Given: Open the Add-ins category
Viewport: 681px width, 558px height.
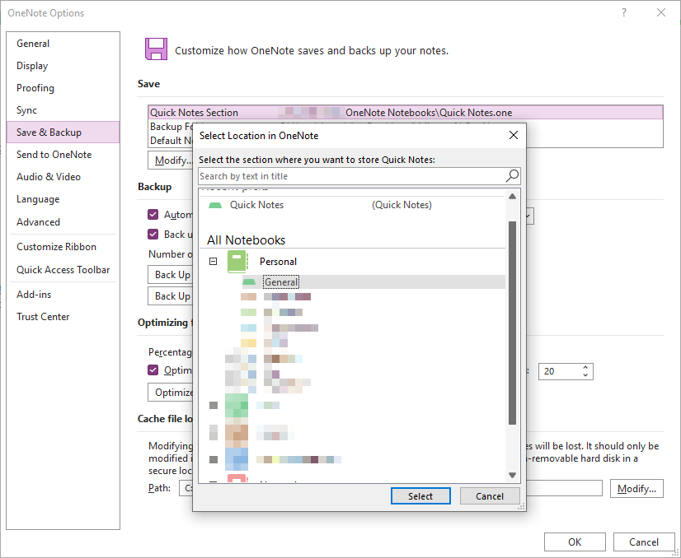Looking at the screenshot, I should coord(63,295).
